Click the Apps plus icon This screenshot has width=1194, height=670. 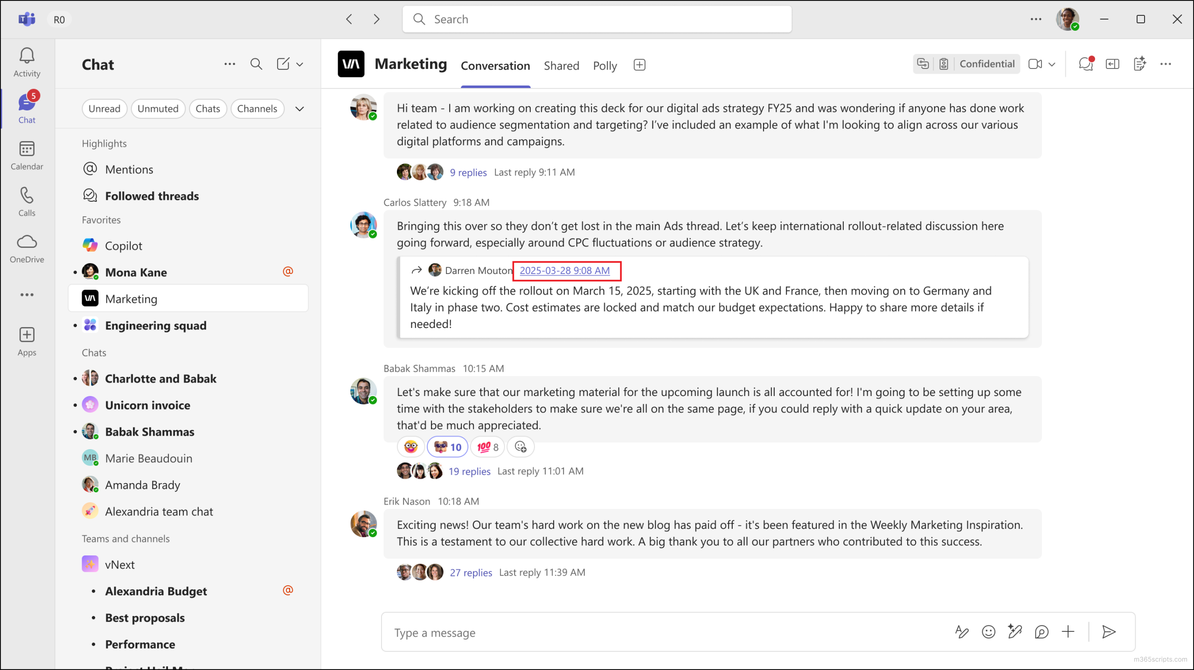tap(27, 341)
